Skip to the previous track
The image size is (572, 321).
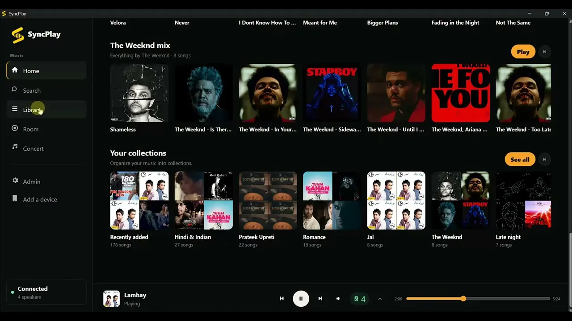point(282,299)
